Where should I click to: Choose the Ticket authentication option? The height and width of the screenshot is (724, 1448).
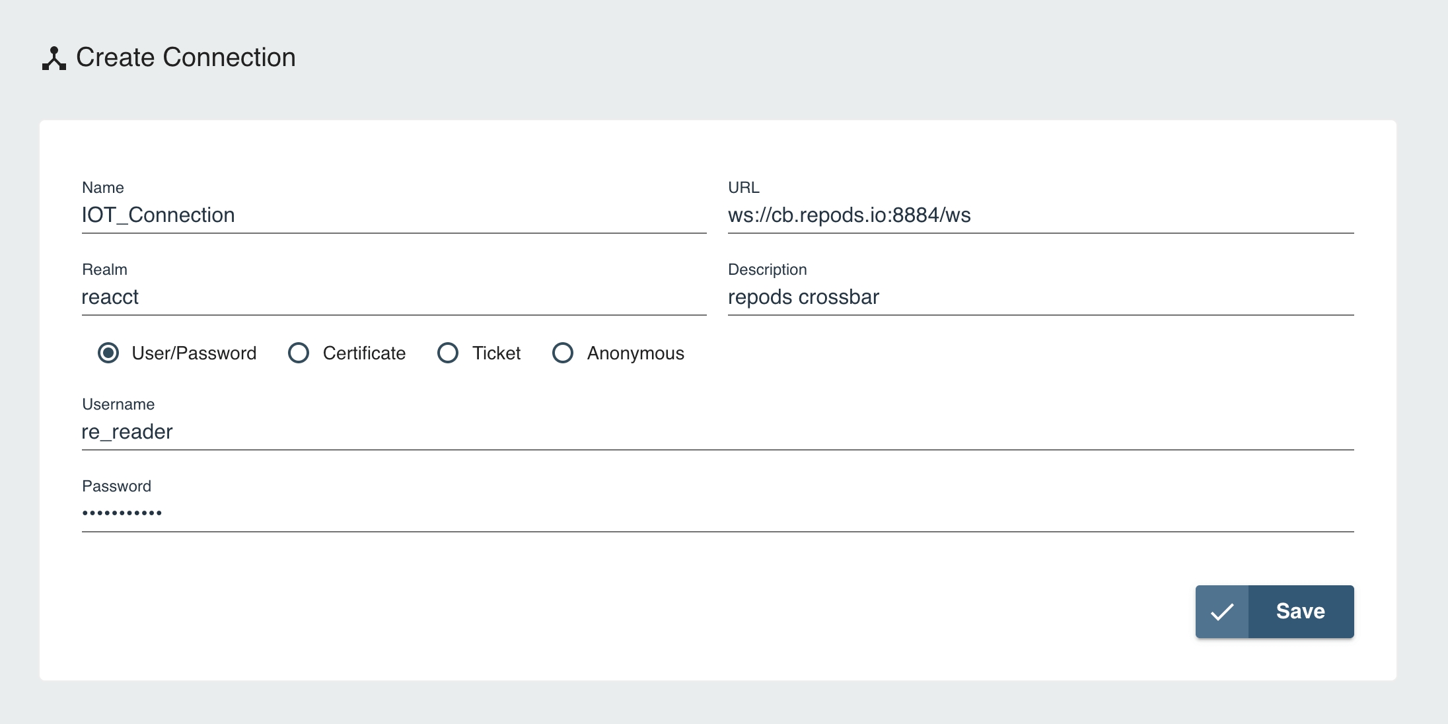tap(448, 353)
